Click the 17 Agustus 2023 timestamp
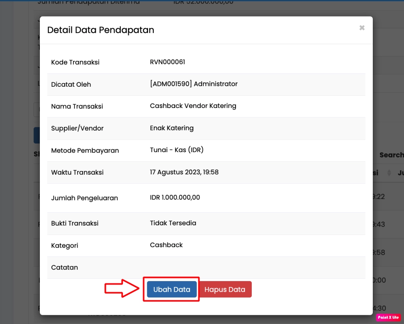 tap(184, 172)
